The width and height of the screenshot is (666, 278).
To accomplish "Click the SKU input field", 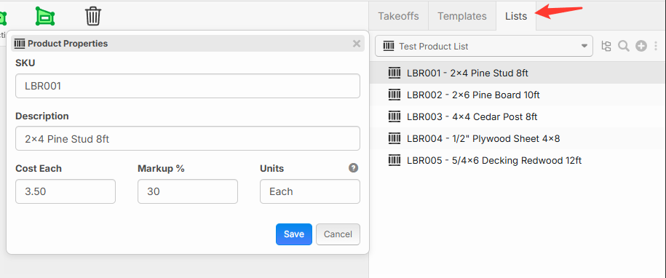I will click(188, 86).
